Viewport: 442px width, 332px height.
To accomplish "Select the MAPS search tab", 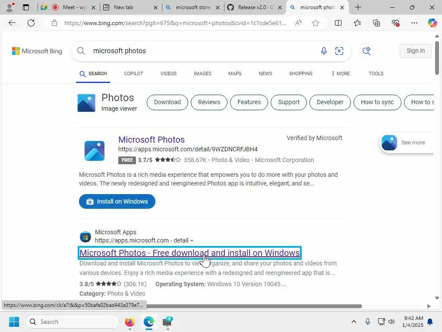I will tap(235, 73).
